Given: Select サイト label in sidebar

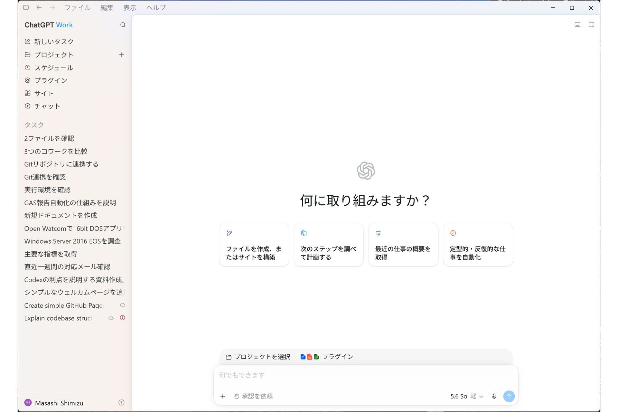Looking at the screenshot, I should [44, 93].
